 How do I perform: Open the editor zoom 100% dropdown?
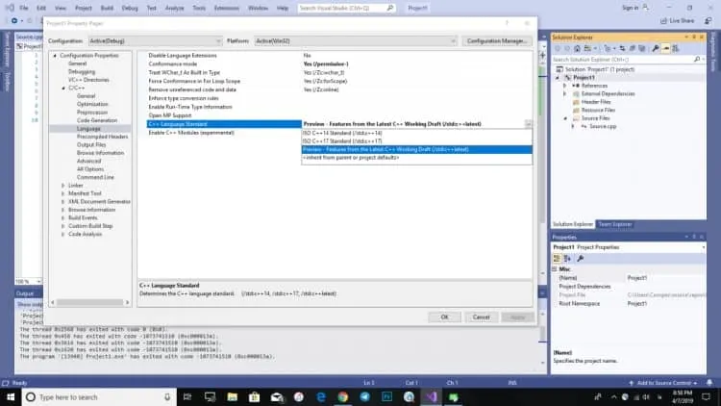(38, 281)
